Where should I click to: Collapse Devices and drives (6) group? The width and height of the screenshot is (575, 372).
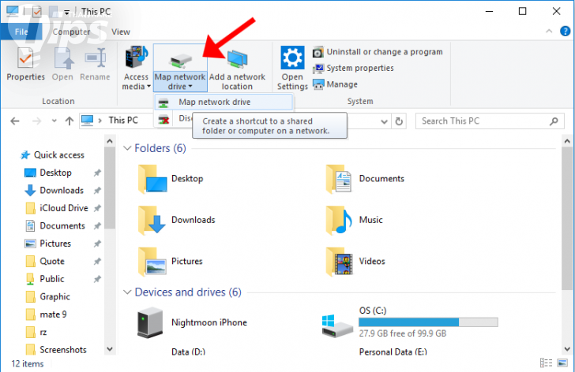pos(127,292)
